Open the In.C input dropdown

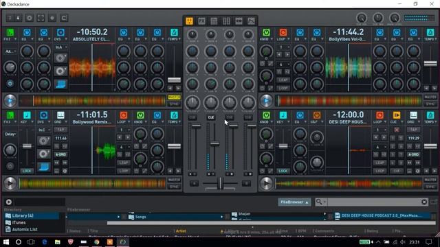pyautogui.click(x=44, y=130)
